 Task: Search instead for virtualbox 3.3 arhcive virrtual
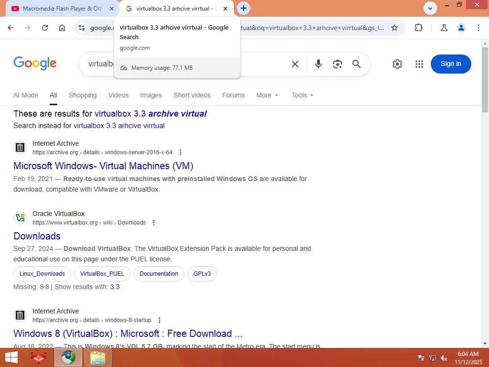click(x=119, y=126)
